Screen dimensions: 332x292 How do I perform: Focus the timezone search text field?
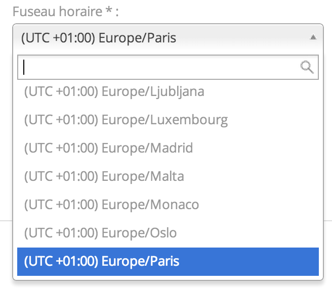(x=157, y=67)
